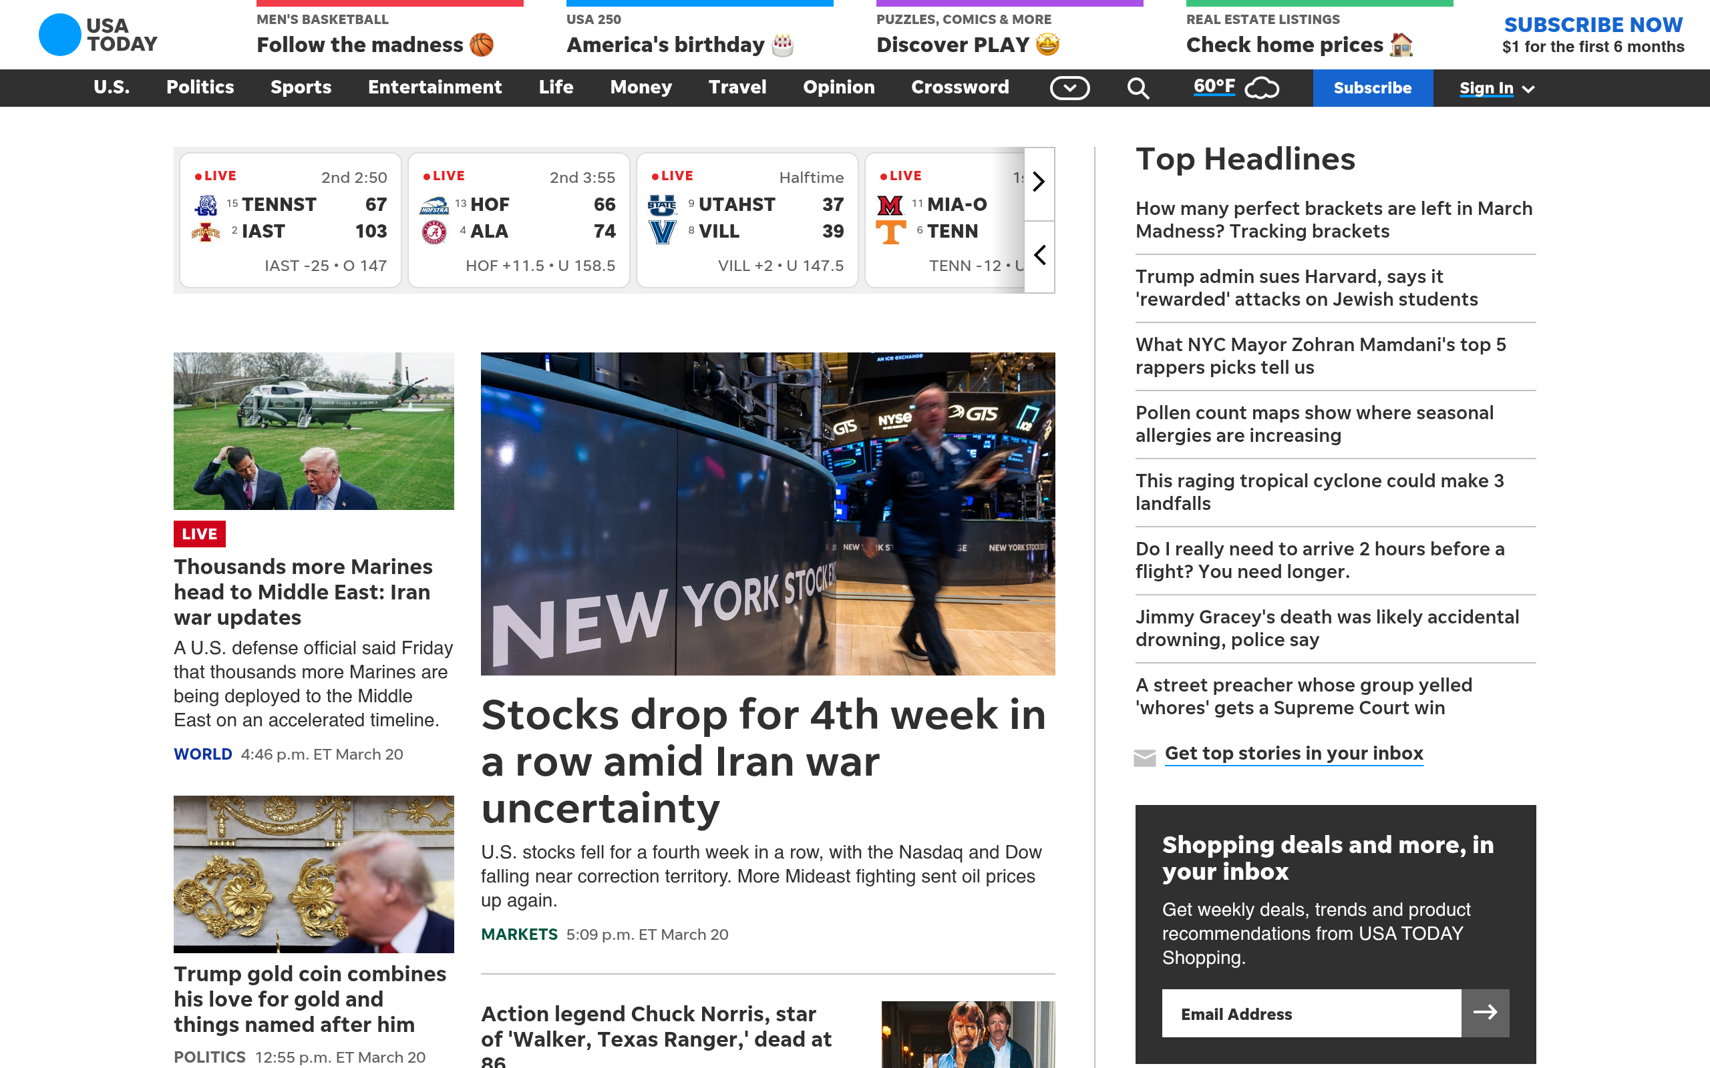
Task: Advance the scoreboard carousel with the right arrow
Action: (1038, 182)
